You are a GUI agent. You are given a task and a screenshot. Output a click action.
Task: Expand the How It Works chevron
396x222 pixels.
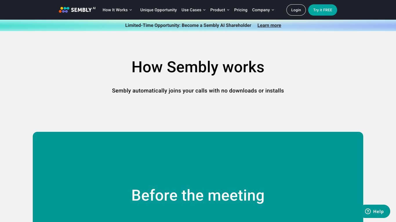(x=131, y=10)
